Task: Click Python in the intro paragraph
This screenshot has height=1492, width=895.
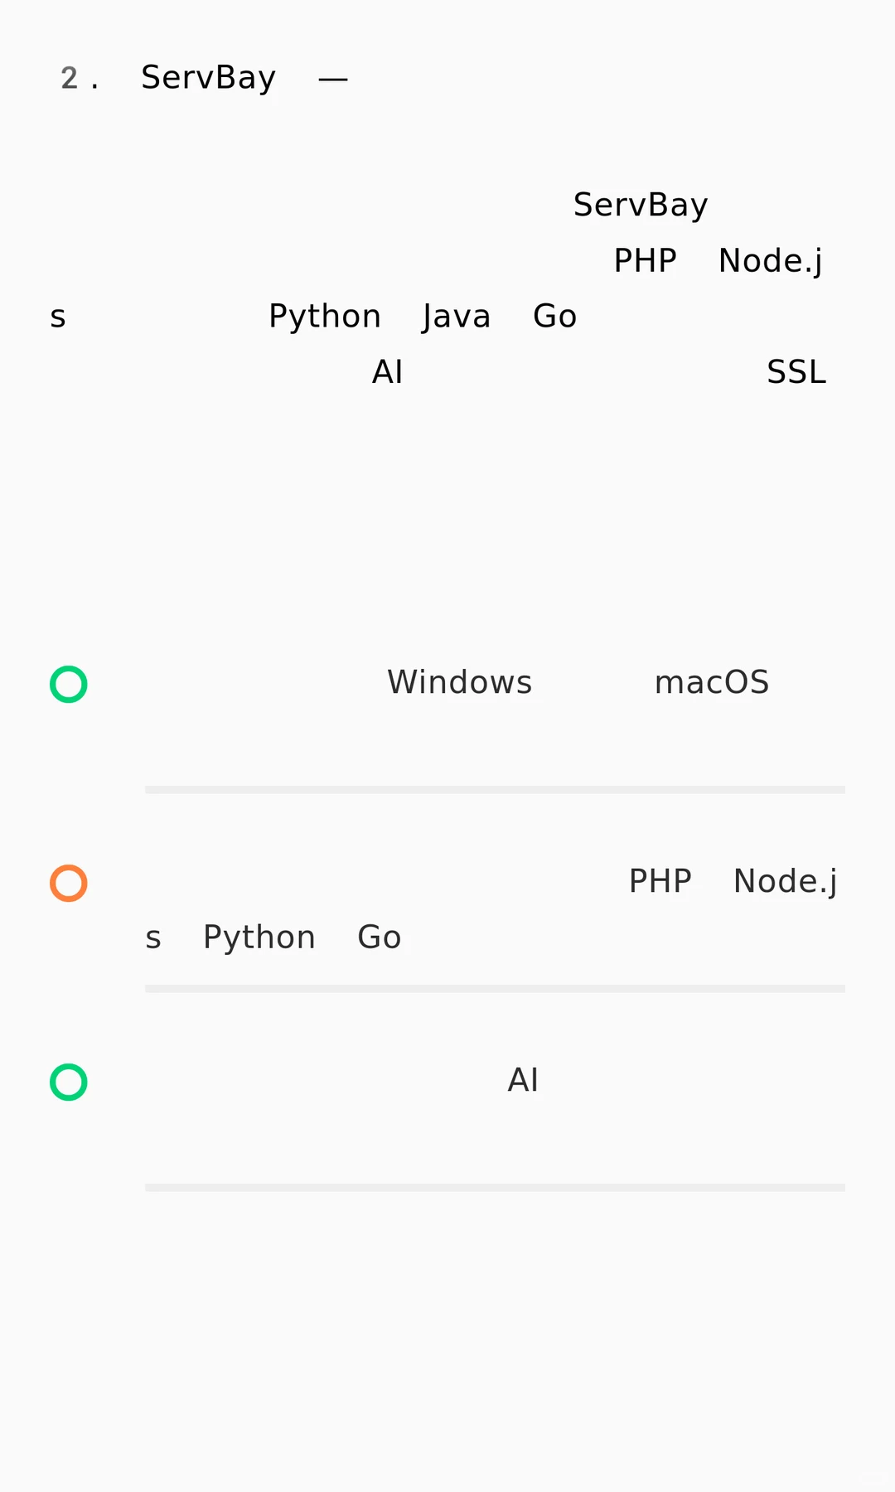Action: point(325,317)
